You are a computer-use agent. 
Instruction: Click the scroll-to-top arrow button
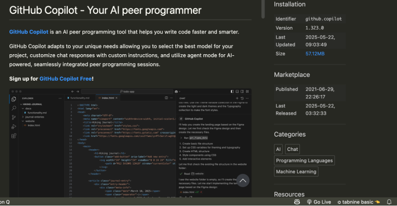point(243,181)
